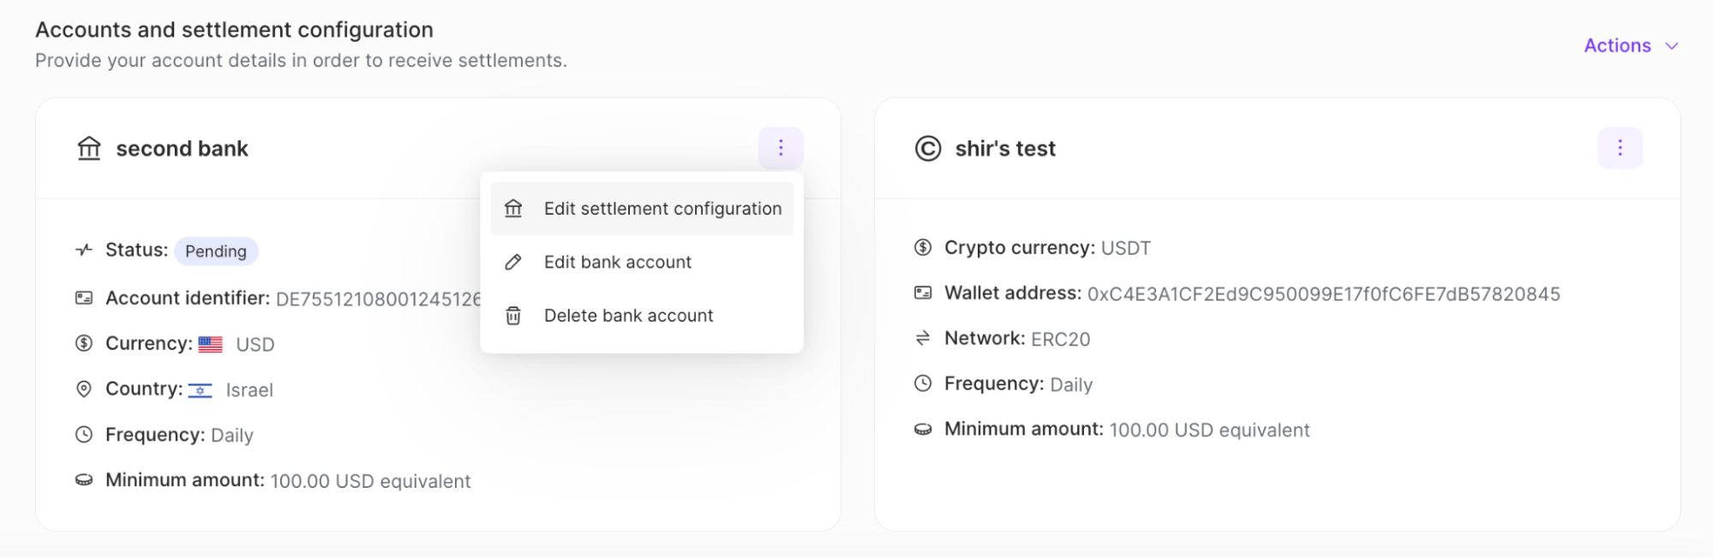Screen dimensions: 1713x558
Task: Click the Pending status badge
Action: [x=216, y=251]
